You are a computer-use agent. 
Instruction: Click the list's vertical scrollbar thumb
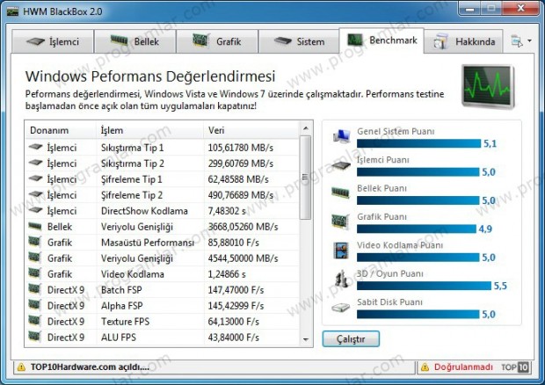click(x=305, y=178)
